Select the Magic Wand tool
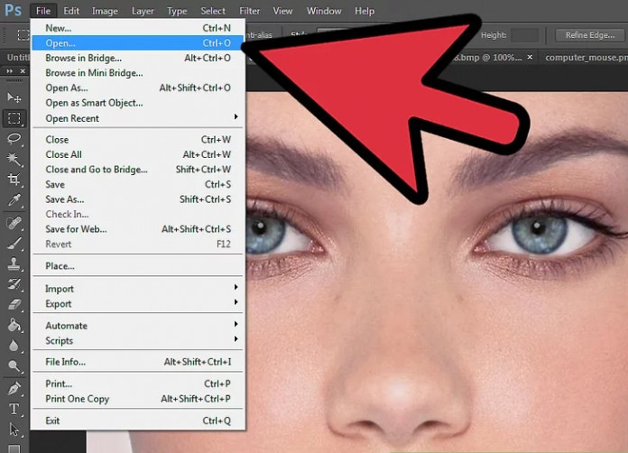Screen dimensions: 628x453 tap(14, 160)
